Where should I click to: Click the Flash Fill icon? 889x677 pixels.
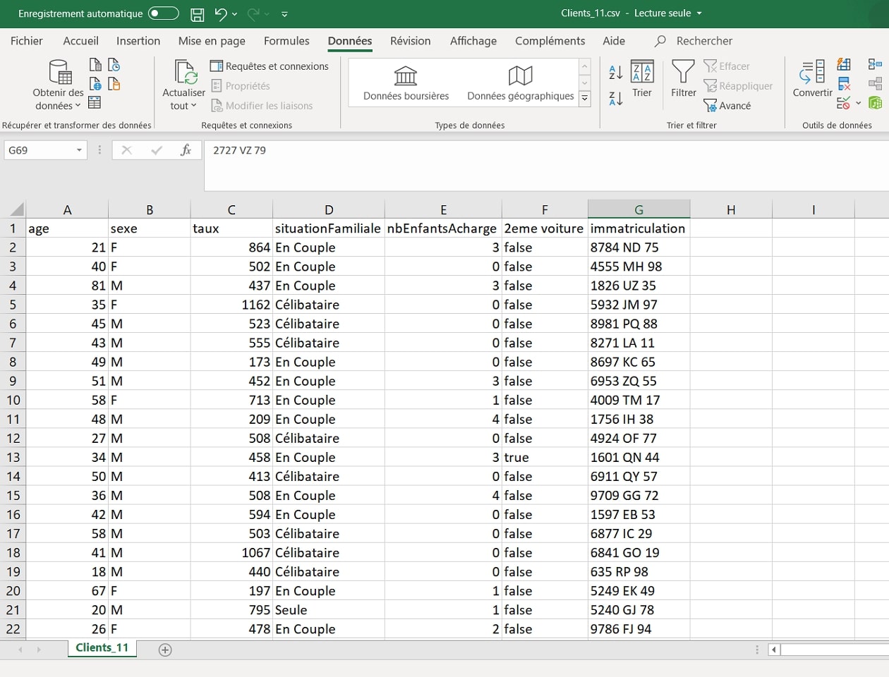[x=844, y=65]
